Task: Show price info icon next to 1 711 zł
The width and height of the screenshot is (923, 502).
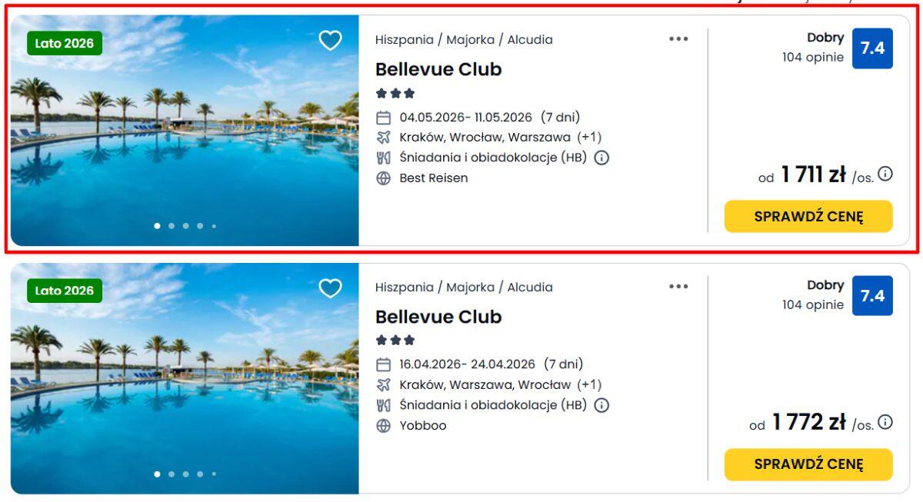Action: coord(885,174)
